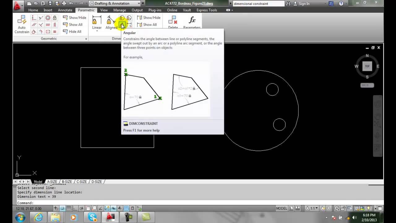Apply the Parallel geometric constraint
Image resolution: width=396 pixels, height=223 pixels.
click(34, 25)
